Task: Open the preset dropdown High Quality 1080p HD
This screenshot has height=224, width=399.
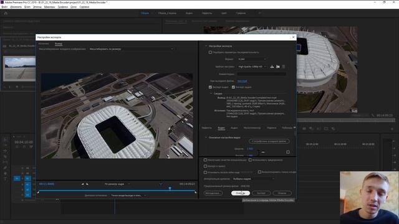Action: click(x=252, y=67)
